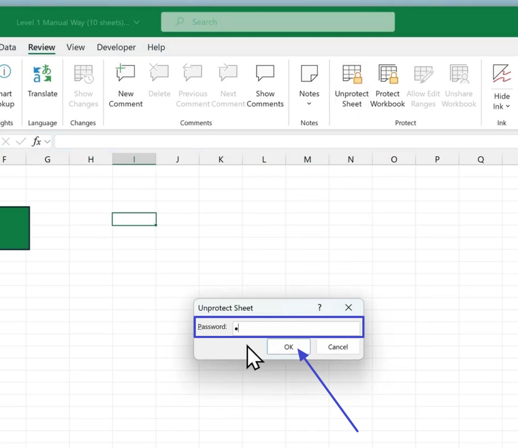Expand the formula bar function dropdown arrow
The width and height of the screenshot is (518, 448).
47,141
